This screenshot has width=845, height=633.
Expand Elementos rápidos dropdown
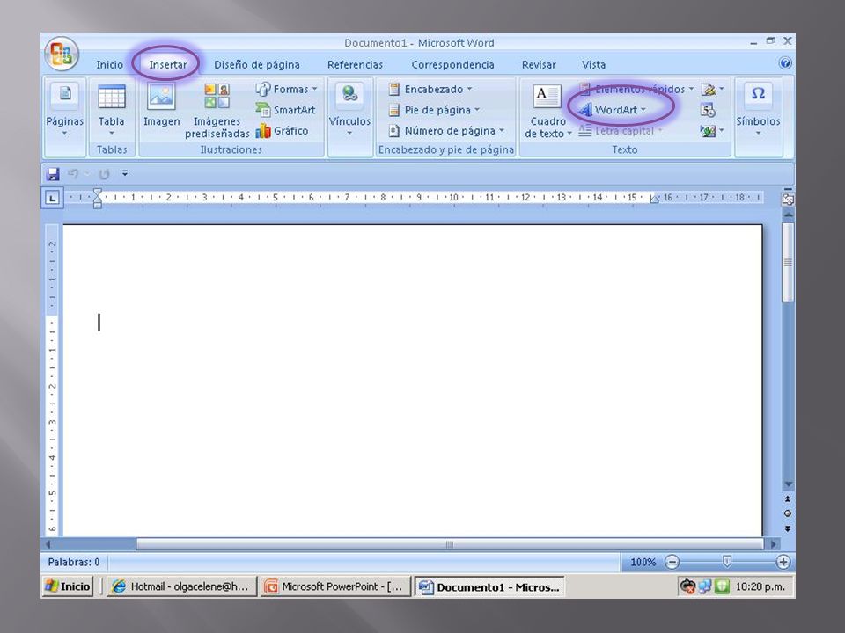coord(692,89)
